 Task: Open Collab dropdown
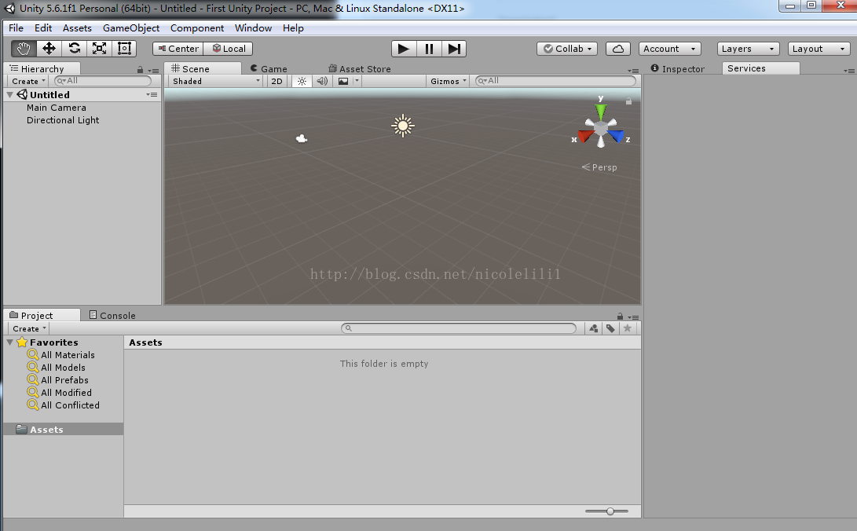coord(567,49)
